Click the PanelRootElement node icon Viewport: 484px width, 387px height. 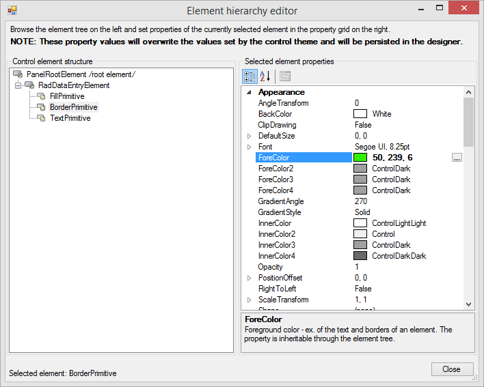coord(18,74)
